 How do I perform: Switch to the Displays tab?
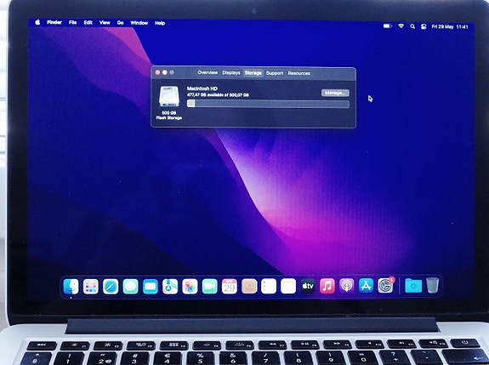(x=231, y=72)
